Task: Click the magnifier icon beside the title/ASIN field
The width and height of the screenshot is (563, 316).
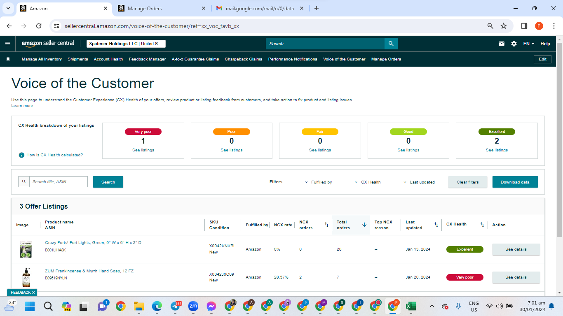Action: click(x=24, y=182)
